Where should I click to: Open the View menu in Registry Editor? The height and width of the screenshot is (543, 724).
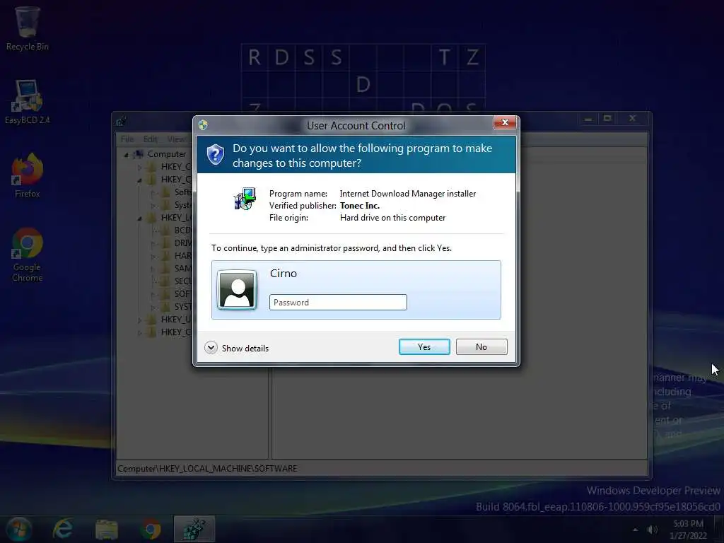pos(176,139)
